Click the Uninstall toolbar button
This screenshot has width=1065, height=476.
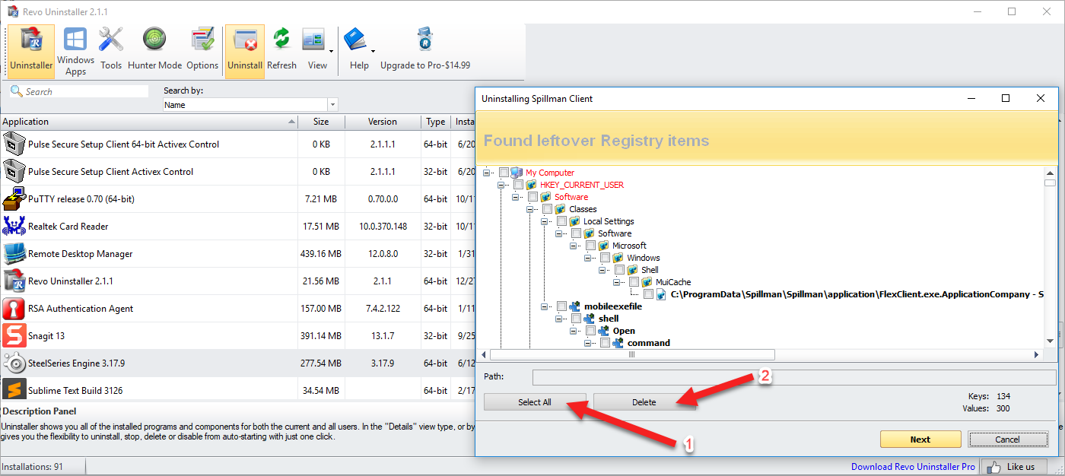(x=245, y=51)
